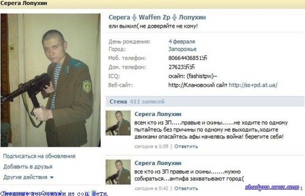
Task: Open the 'сегодня в 0:42' timestamp
Action: coord(152,188)
